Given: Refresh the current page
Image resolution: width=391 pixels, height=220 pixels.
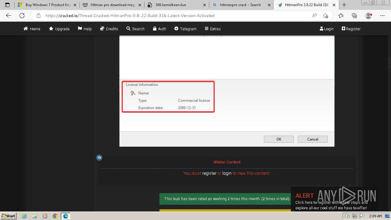Looking at the screenshot, I should pos(22,16).
